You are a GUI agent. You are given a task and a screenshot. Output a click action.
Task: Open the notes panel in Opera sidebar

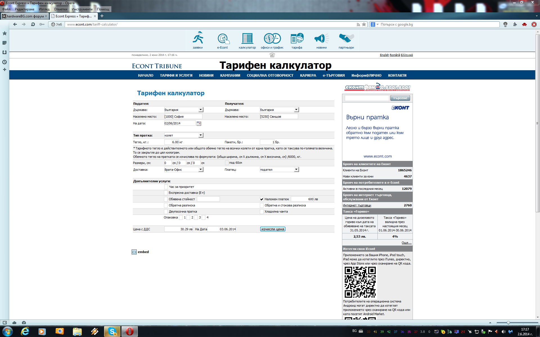(4, 43)
